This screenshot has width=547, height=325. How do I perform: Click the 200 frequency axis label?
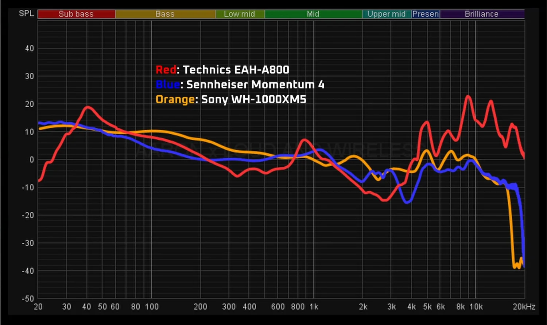pos(200,307)
